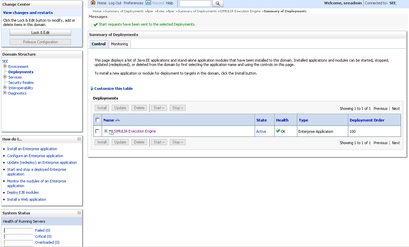Open the top Stop dropdown button

click(178, 108)
